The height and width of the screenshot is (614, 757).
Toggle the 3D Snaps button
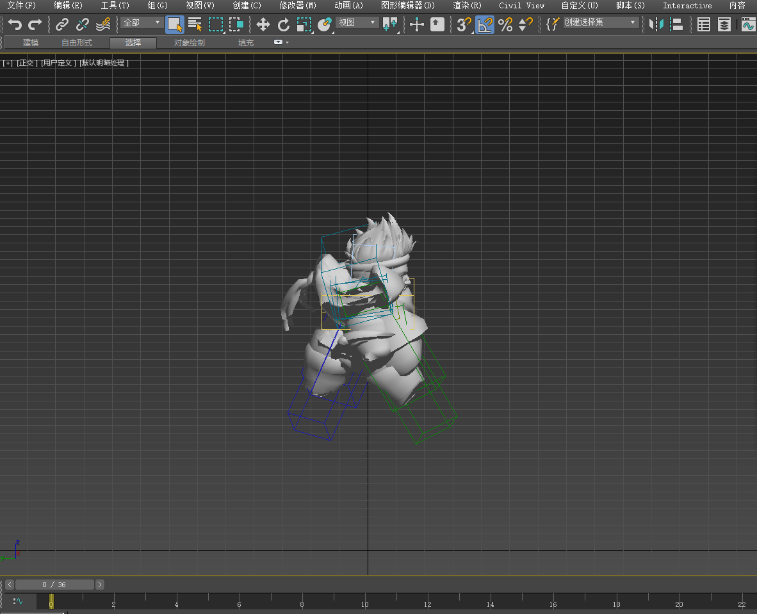(464, 24)
